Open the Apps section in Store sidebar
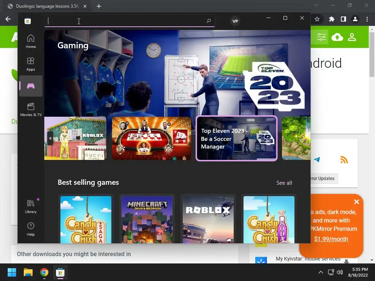 click(31, 64)
